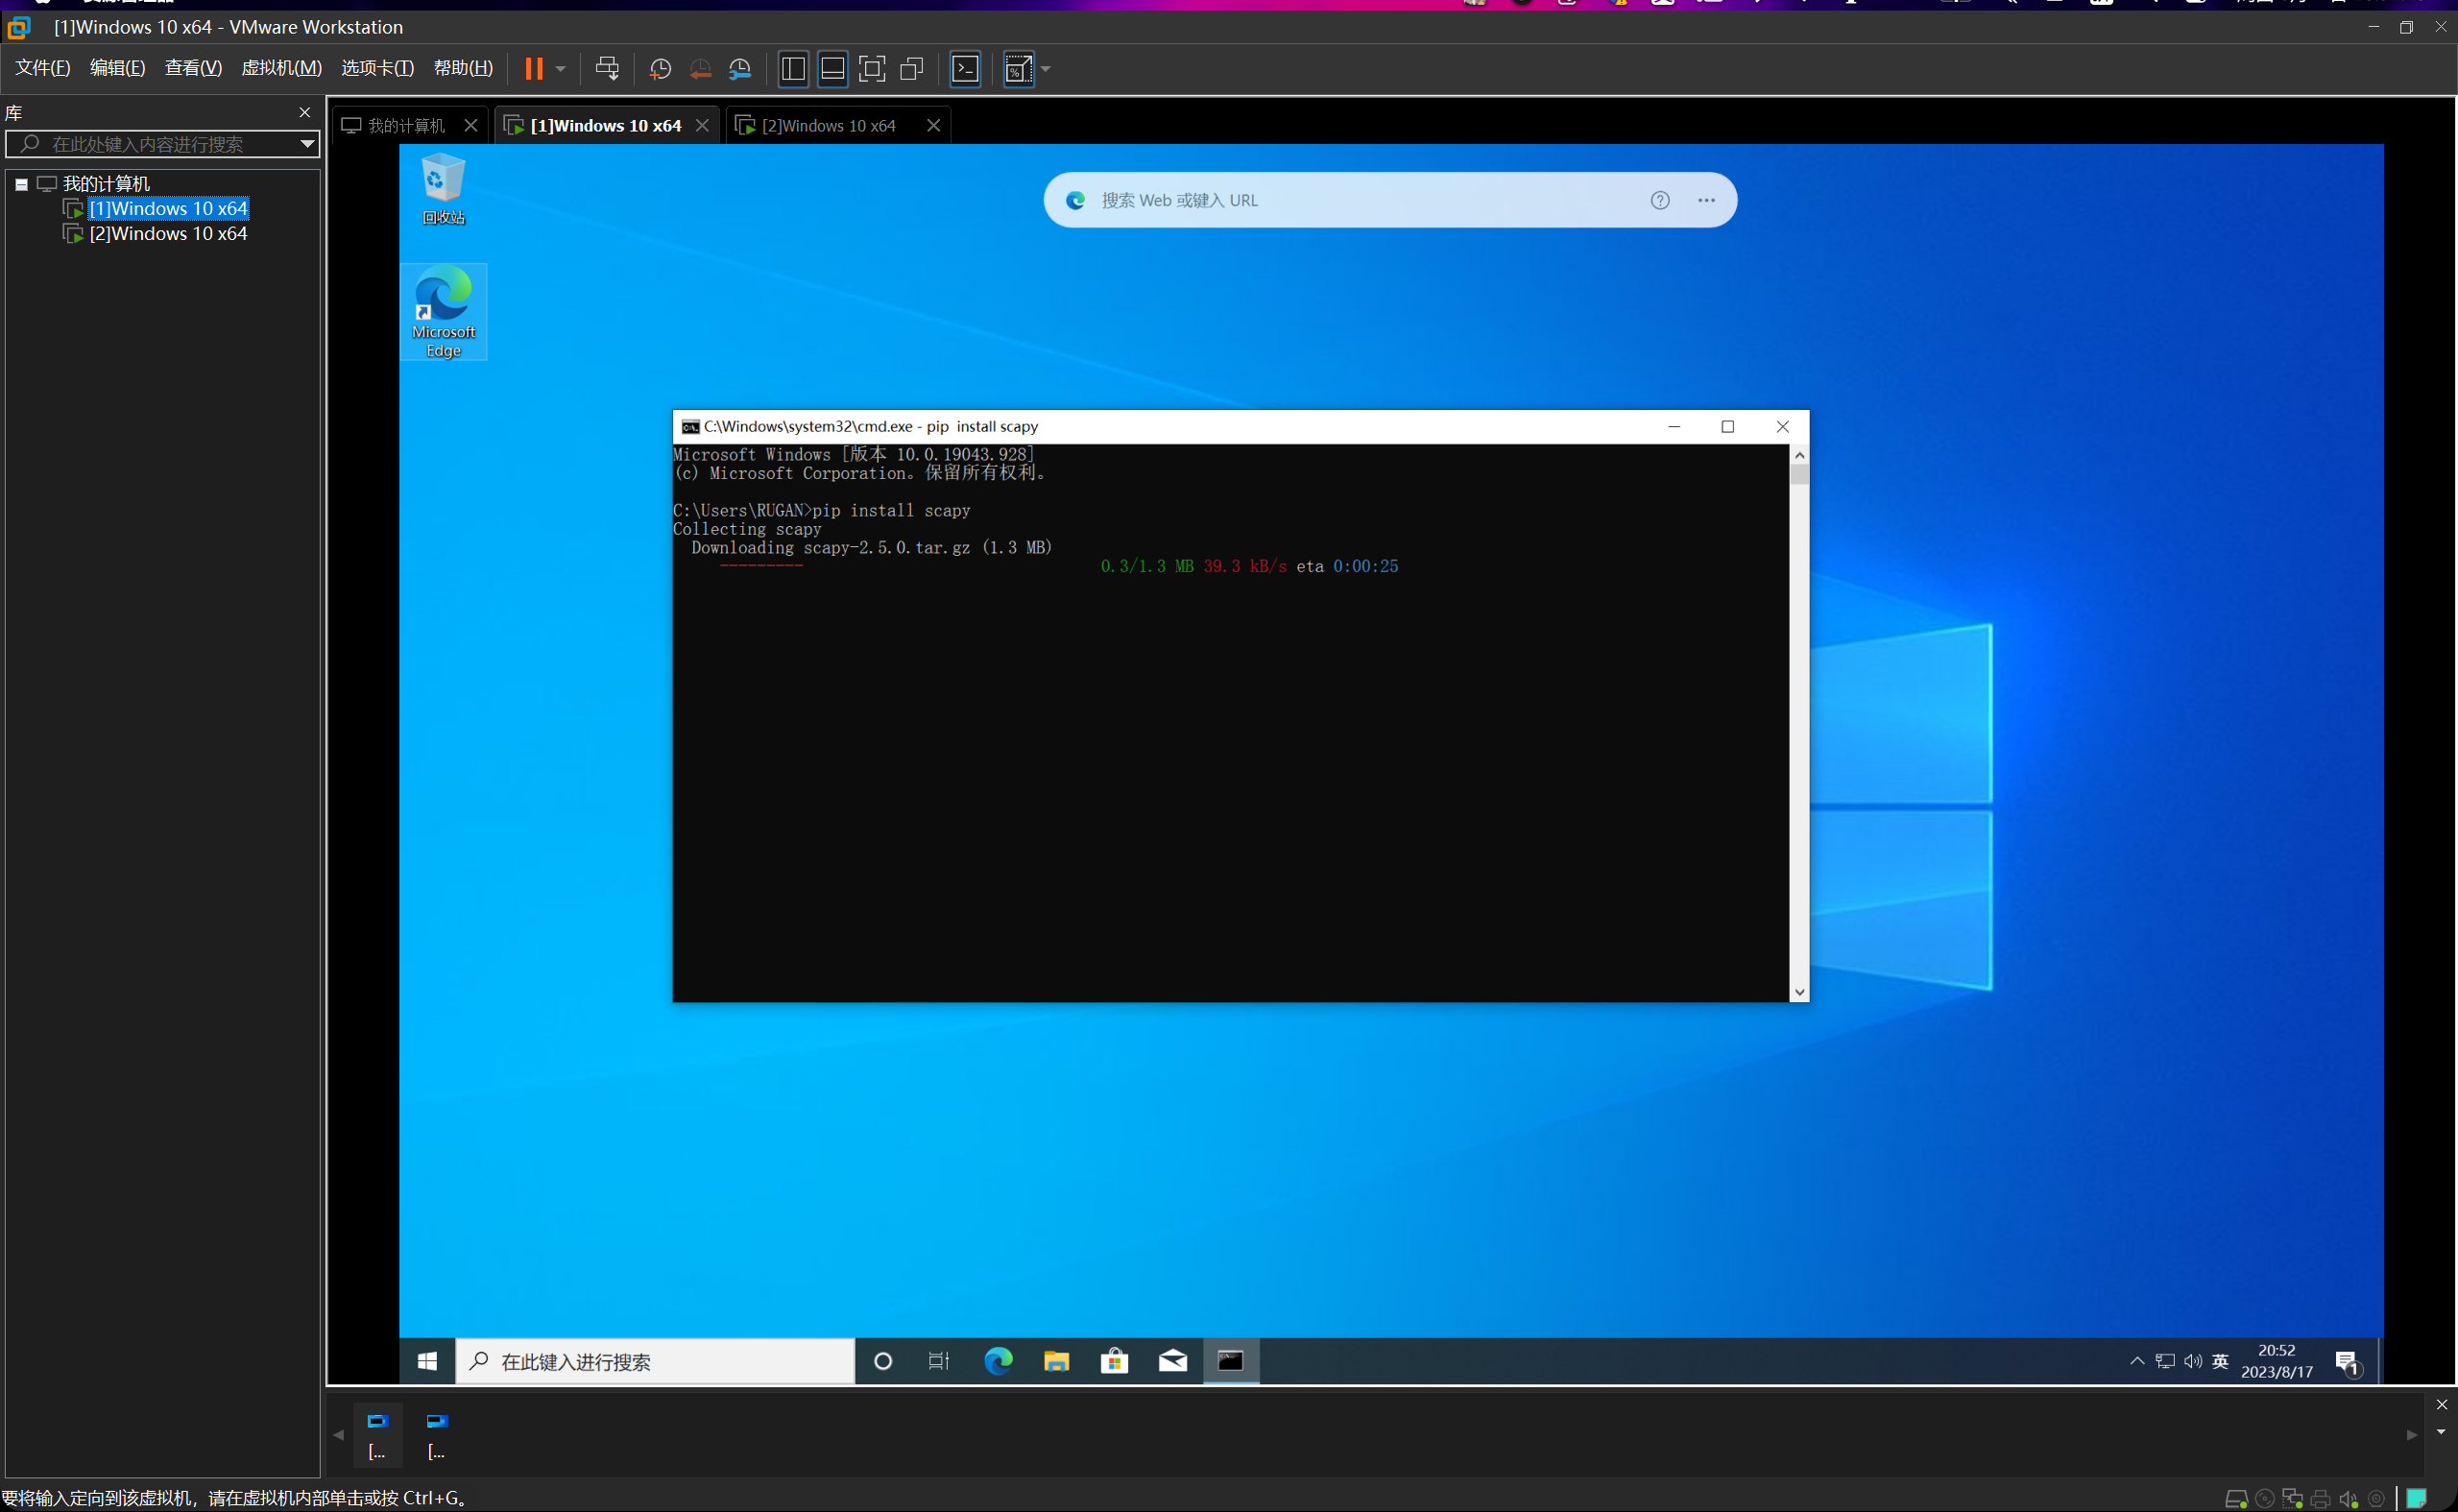2458x1512 pixels.
Task: Open the snapshot manager icon
Action: coord(740,69)
